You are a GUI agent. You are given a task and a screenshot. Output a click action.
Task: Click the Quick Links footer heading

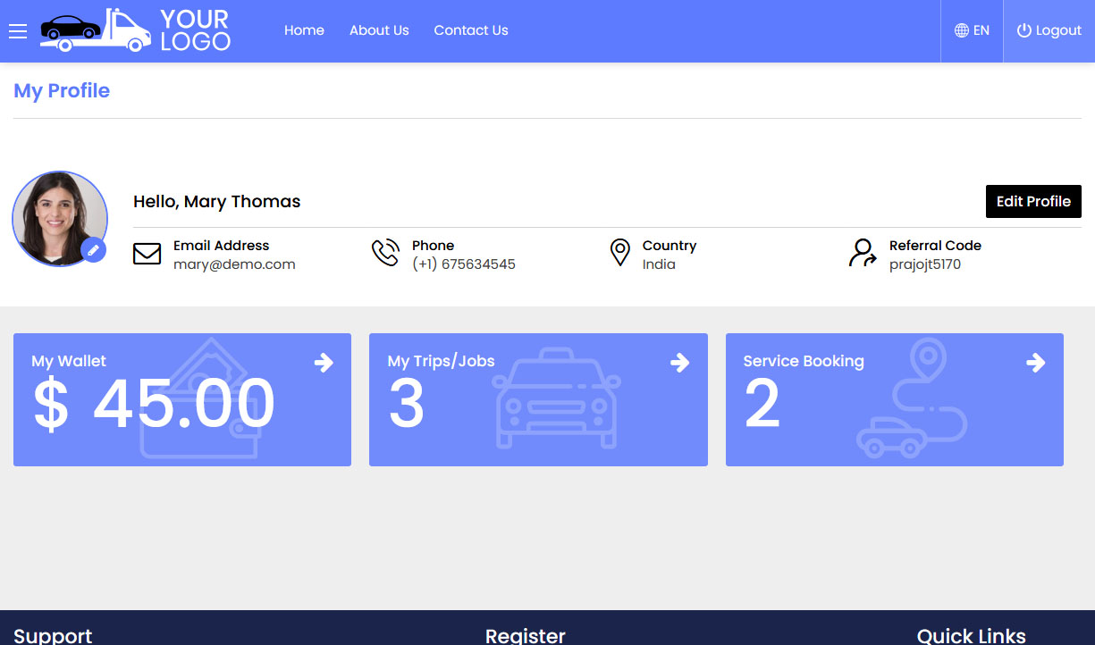coord(972,635)
